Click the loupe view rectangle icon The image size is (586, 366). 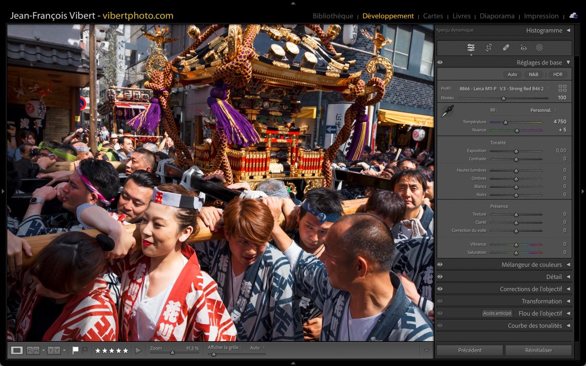pyautogui.click(x=17, y=350)
